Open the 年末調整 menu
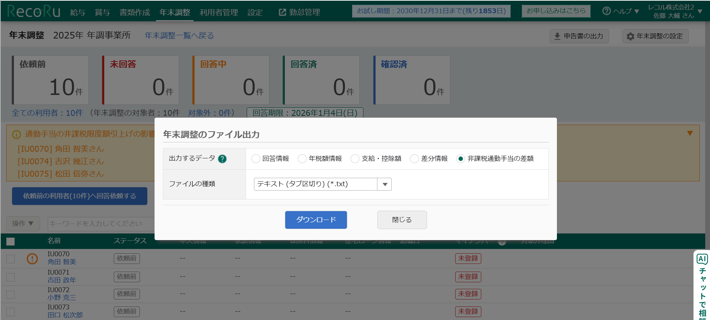This screenshot has height=320, width=710. pos(175,12)
